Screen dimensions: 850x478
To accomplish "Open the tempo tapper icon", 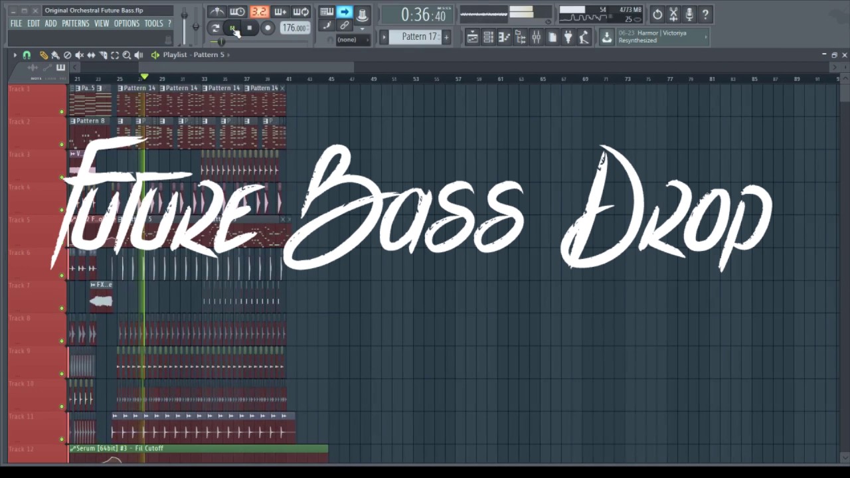I will [x=584, y=37].
